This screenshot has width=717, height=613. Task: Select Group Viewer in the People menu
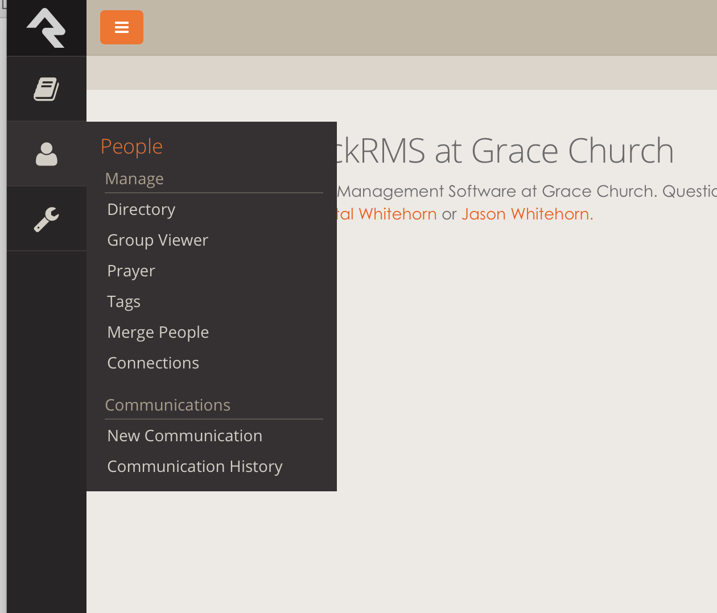pos(158,241)
